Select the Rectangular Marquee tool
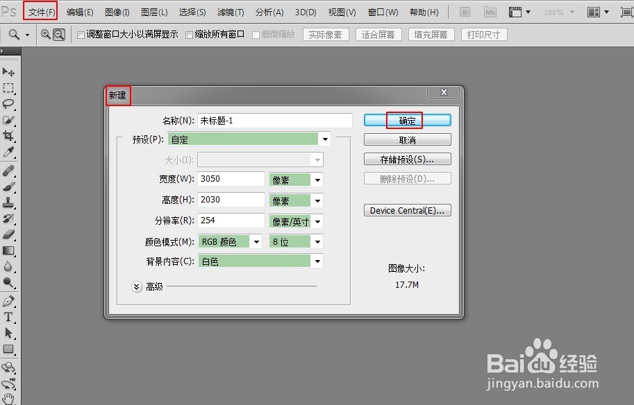Image resolution: width=634 pixels, height=405 pixels. click(9, 88)
